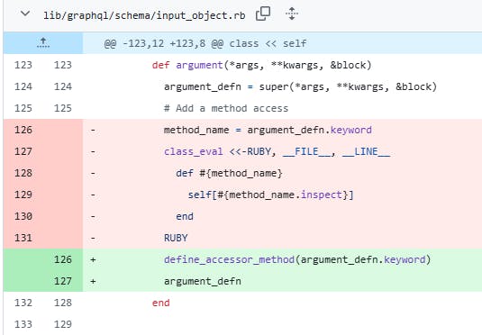Click old line number 131

coord(23,238)
